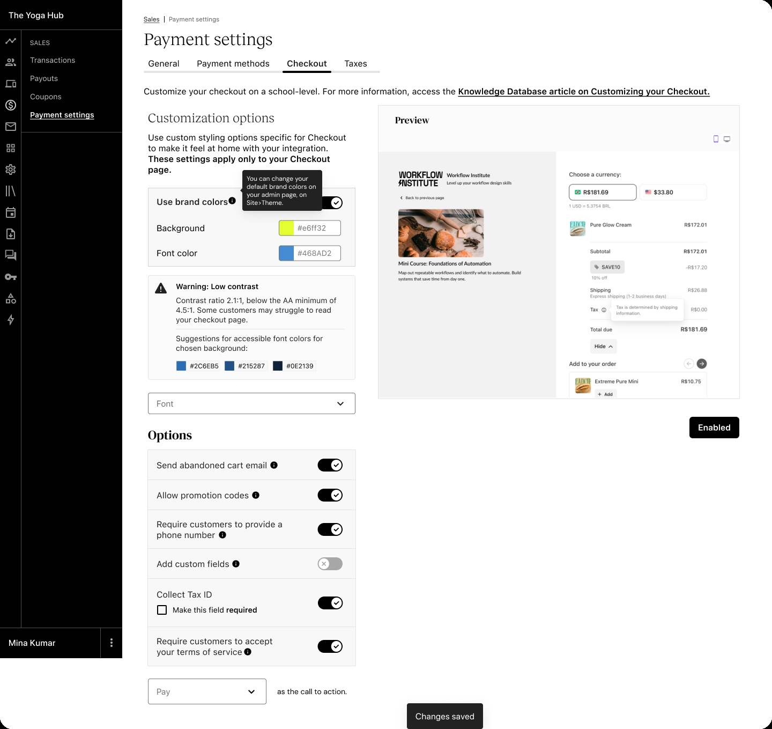Pick suggested color #215287

tap(246, 366)
